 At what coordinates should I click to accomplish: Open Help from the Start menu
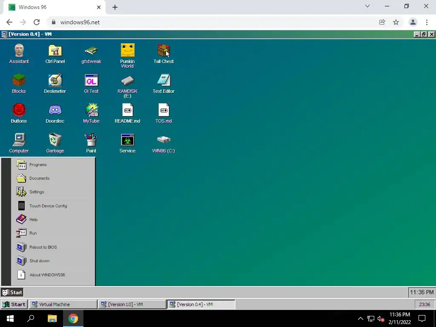(53, 219)
